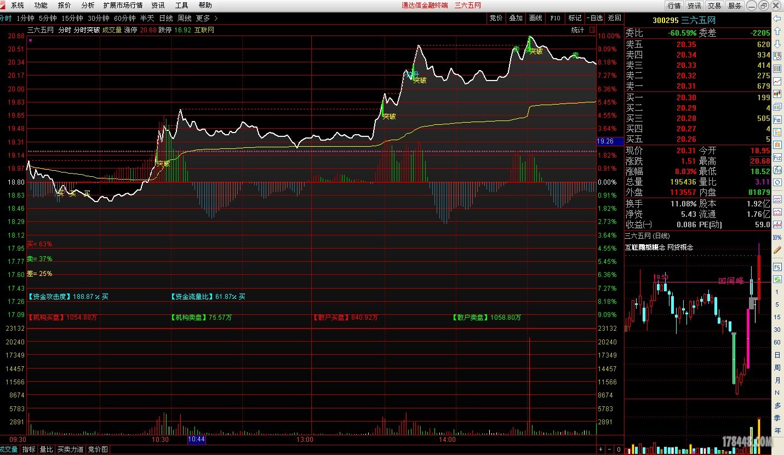This screenshot has height=455, width=784.
Task: Open the f(x) formula icon
Action: coord(776,170)
